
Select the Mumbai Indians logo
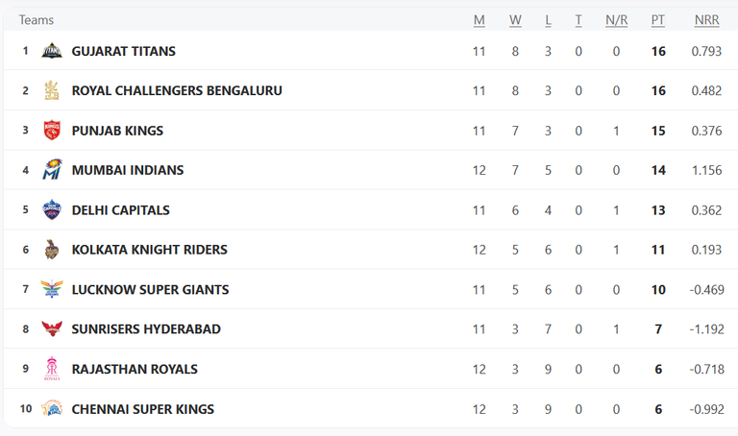(x=52, y=170)
